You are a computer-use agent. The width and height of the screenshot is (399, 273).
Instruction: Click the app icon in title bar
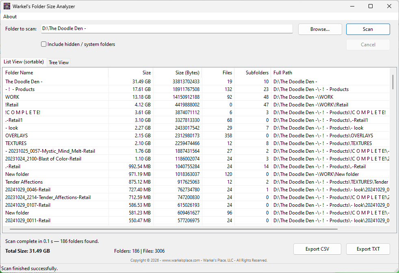point(7,6)
